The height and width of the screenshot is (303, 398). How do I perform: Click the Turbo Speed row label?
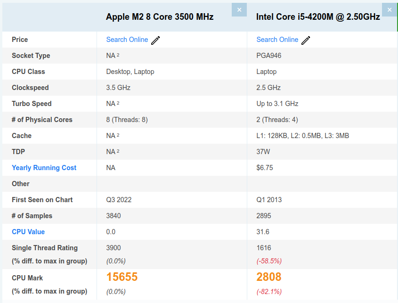[32, 104]
